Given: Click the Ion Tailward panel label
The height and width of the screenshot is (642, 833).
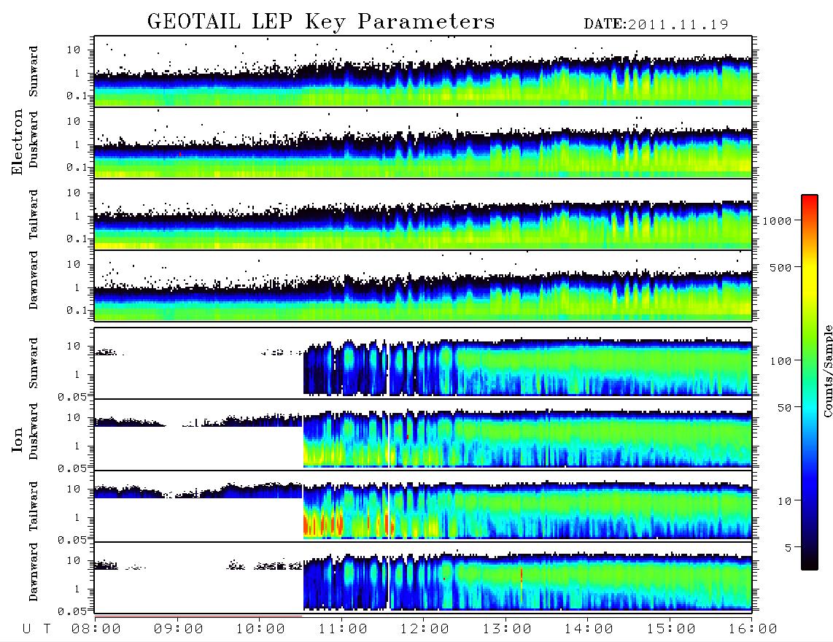Looking at the screenshot, I should coord(34,506).
